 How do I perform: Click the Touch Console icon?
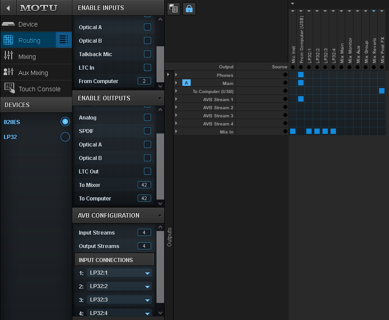9,88
